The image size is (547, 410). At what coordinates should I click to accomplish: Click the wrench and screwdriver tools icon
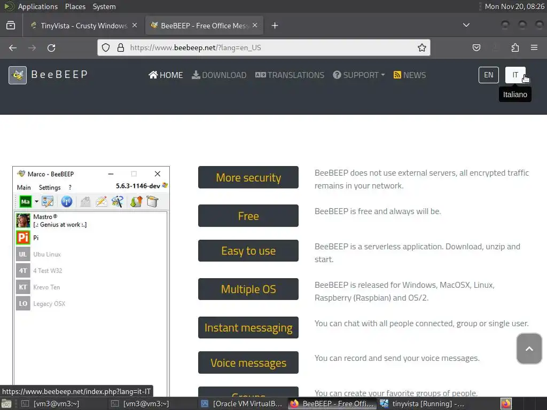[x=117, y=201]
